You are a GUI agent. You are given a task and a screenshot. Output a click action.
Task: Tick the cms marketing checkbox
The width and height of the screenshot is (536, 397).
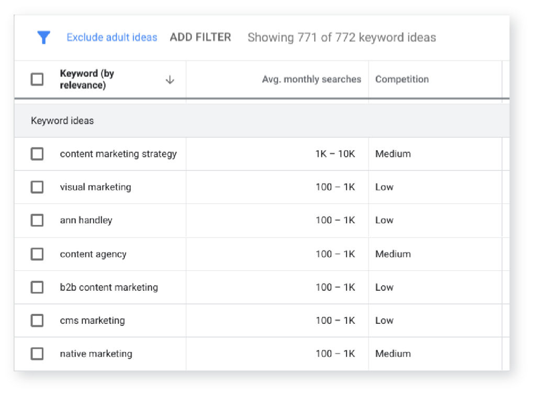pyautogui.click(x=37, y=321)
